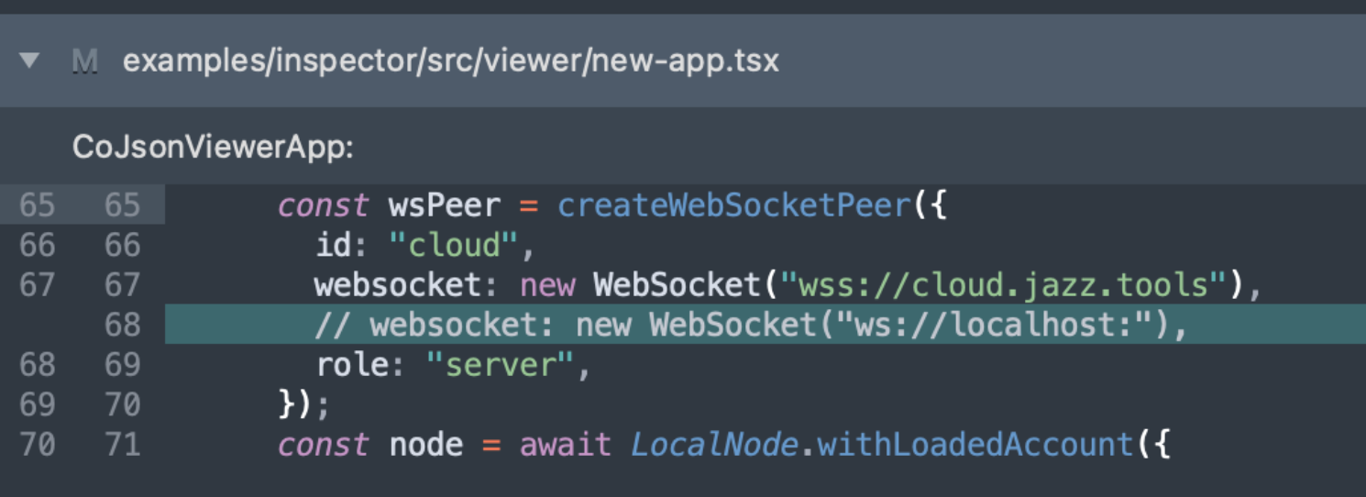Click new line number 71

[x=122, y=446]
